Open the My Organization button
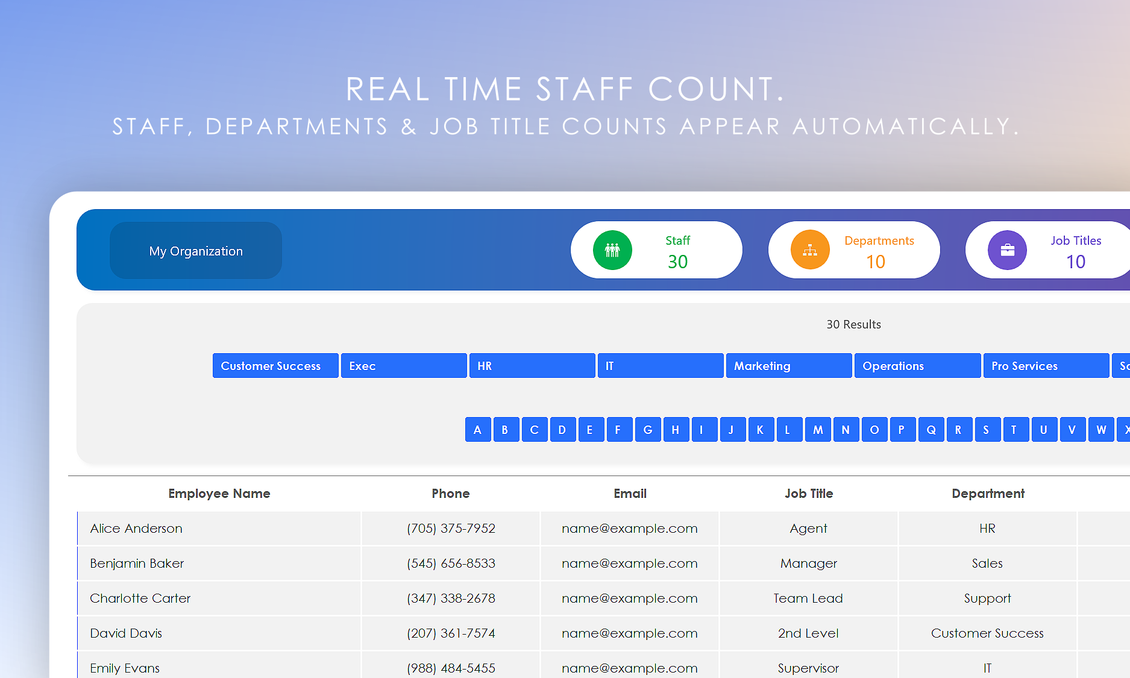Screen dimensions: 1130x678 [x=196, y=251]
